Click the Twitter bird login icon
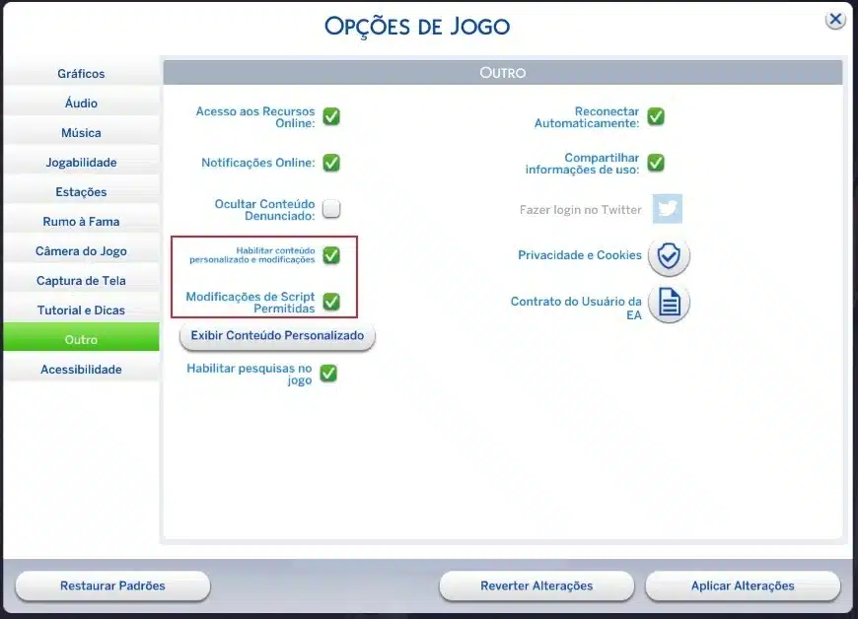Viewport: 858px width, 619px height. 669,208
